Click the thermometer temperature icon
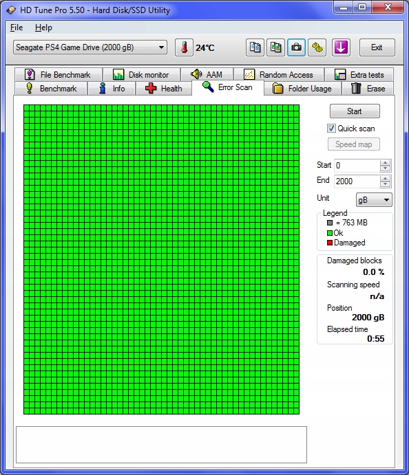 [184, 47]
